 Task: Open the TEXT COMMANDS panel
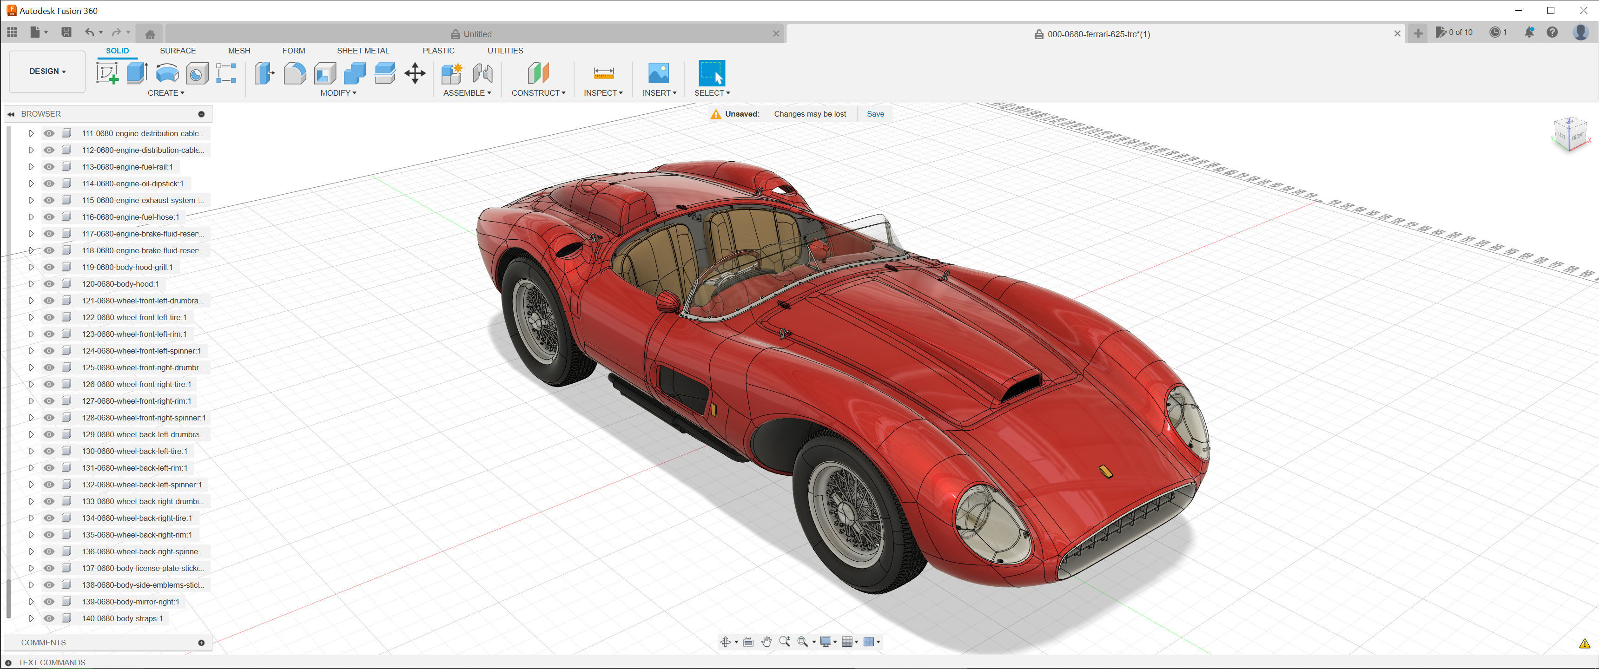pyautogui.click(x=8, y=663)
